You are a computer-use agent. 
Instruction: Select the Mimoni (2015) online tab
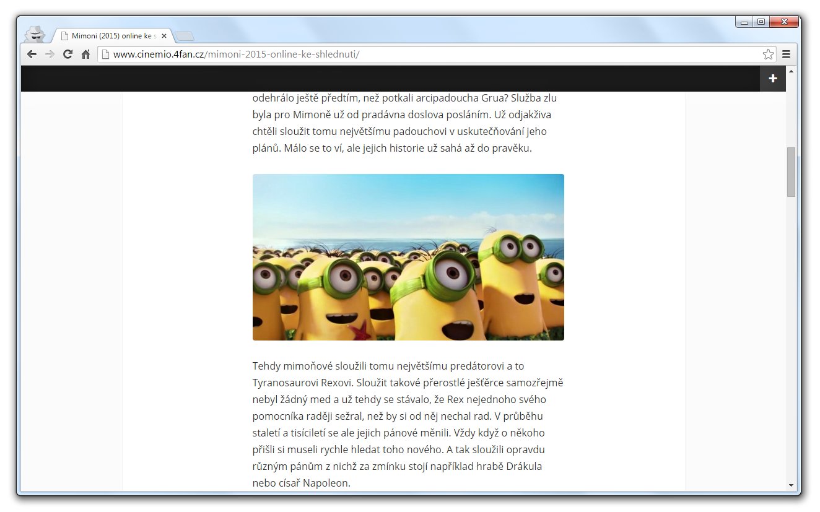[113, 36]
